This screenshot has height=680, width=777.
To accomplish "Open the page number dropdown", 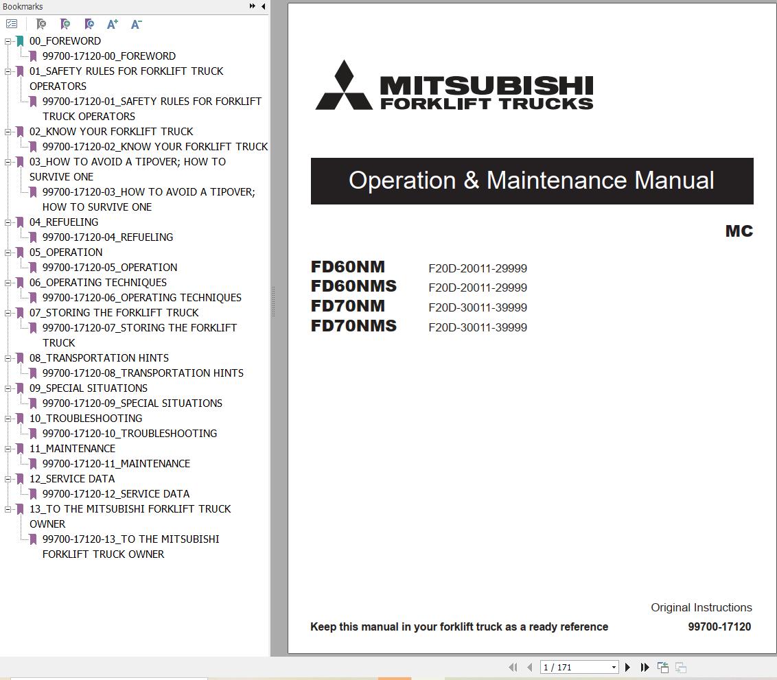I will point(614,667).
